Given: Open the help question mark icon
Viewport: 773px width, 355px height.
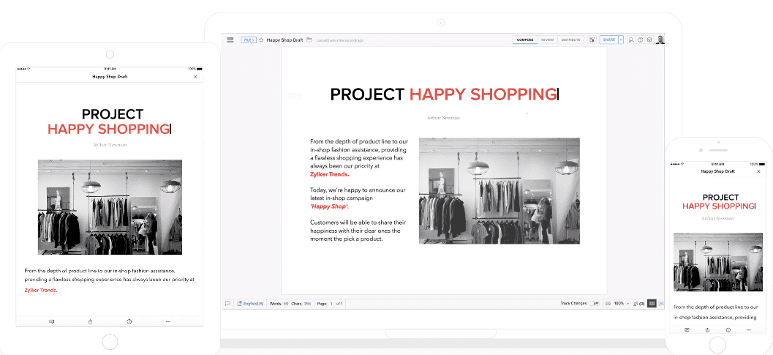Looking at the screenshot, I should [x=640, y=40].
